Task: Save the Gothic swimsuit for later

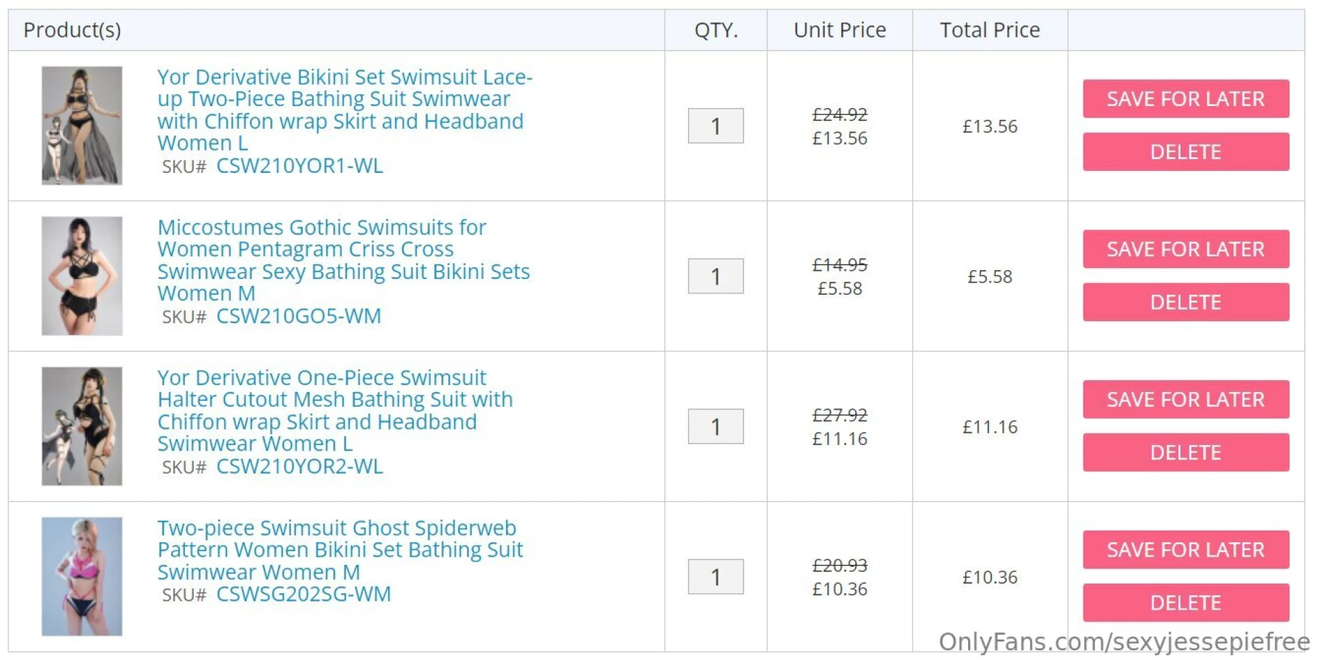Action: (x=1185, y=249)
